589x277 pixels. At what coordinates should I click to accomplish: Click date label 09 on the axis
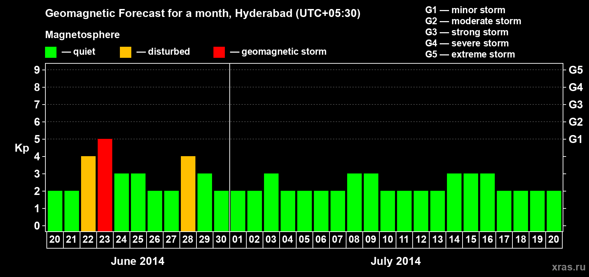pyautogui.click(x=371, y=240)
